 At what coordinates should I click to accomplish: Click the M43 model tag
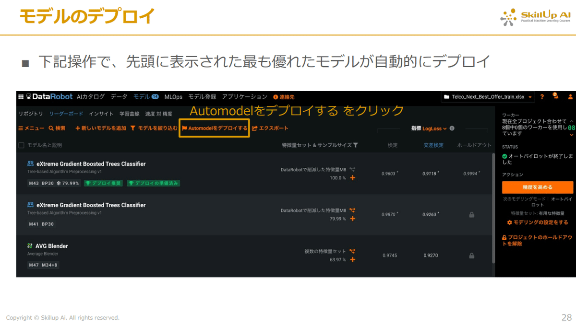point(34,183)
